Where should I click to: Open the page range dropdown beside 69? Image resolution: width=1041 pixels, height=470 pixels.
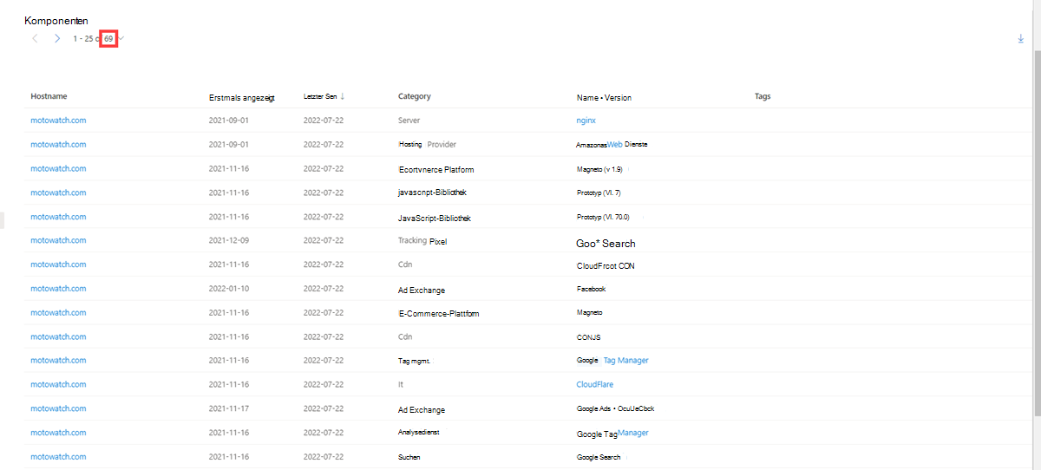click(122, 39)
